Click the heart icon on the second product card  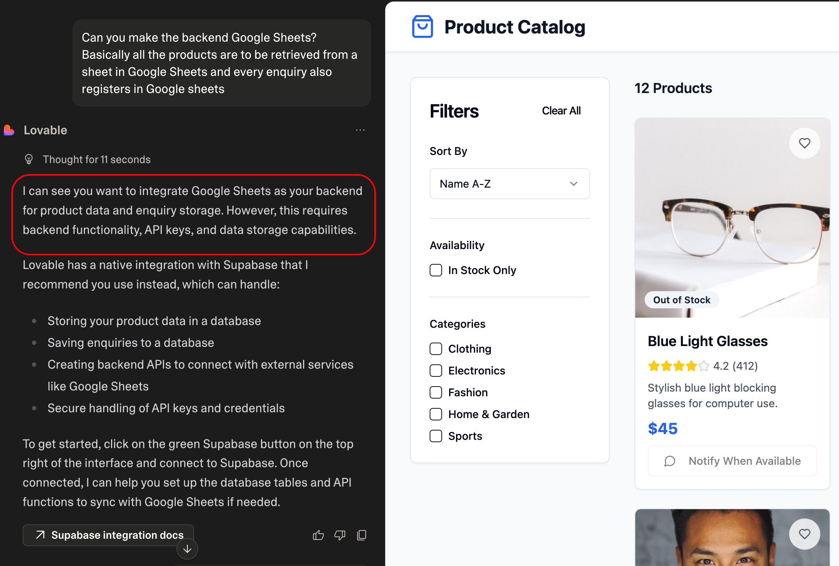coord(805,534)
